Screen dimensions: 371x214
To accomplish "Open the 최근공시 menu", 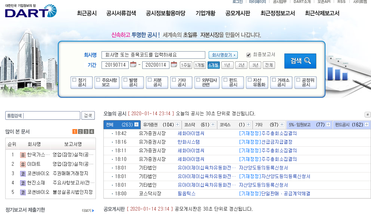I will tap(87, 13).
